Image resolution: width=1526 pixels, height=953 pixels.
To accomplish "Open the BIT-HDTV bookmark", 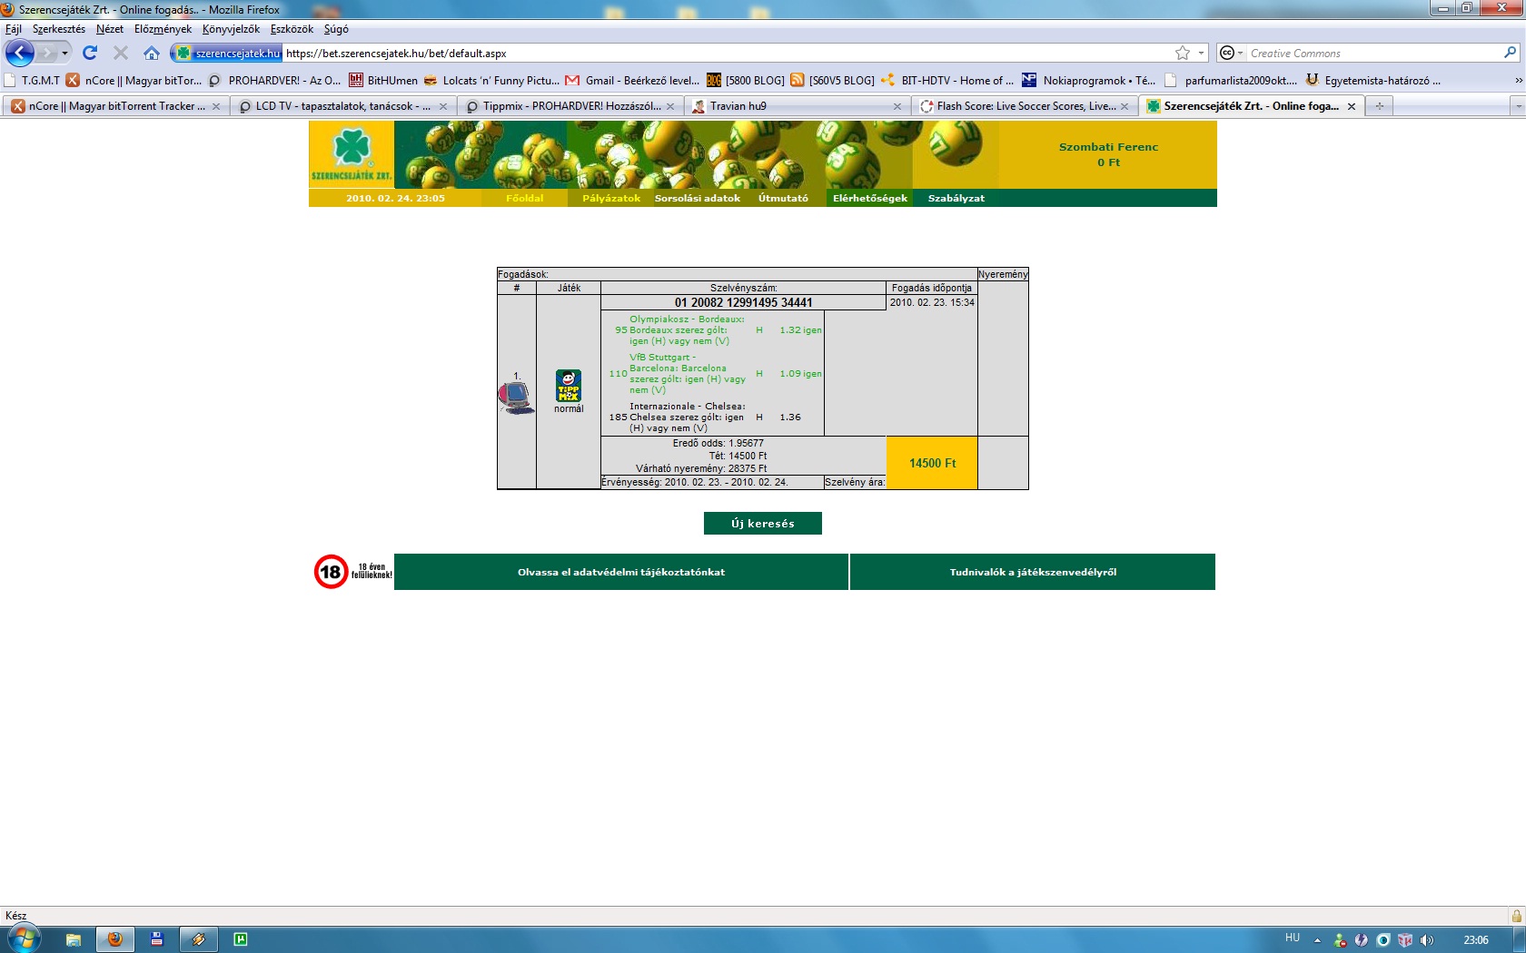I will (x=946, y=81).
